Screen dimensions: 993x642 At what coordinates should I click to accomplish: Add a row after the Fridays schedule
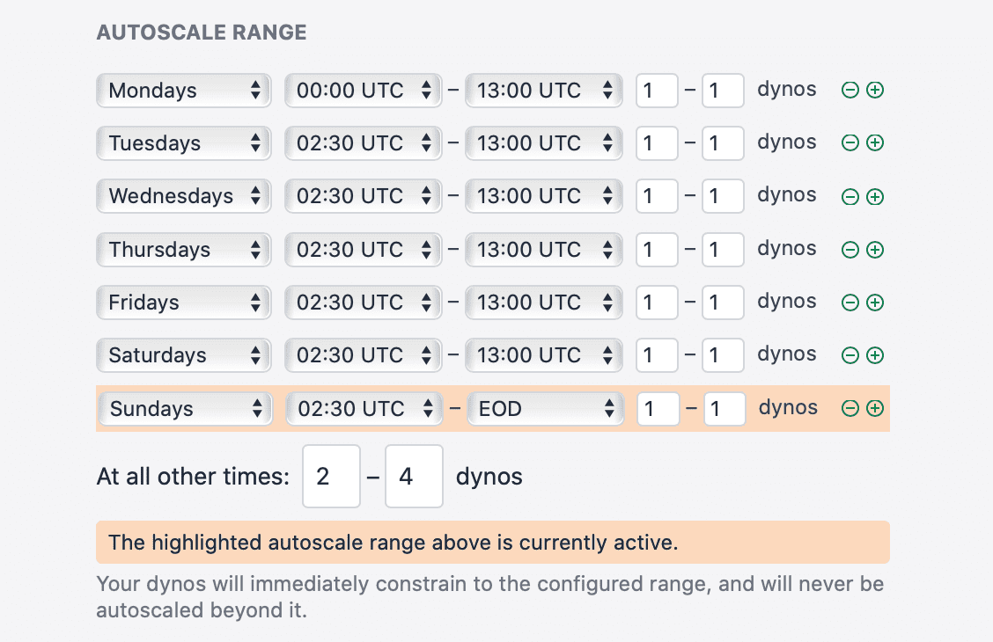pyautogui.click(x=873, y=302)
